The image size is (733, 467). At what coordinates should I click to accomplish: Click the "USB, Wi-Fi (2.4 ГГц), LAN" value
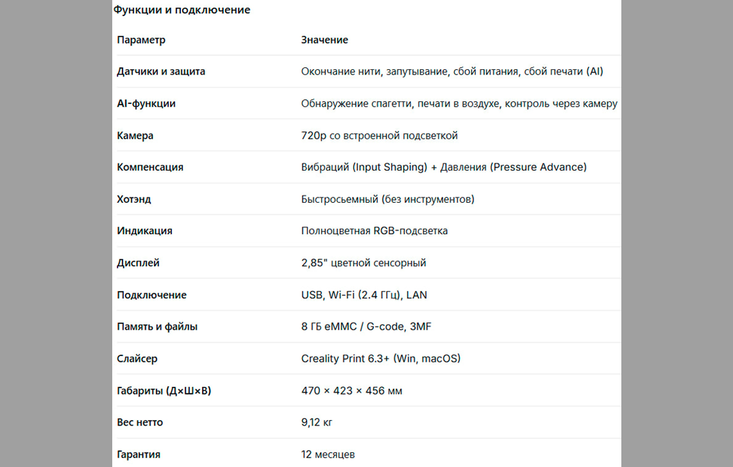tap(364, 295)
